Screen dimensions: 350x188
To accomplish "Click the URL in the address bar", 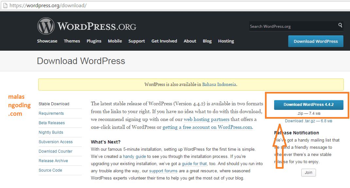I will tap(48, 6).
